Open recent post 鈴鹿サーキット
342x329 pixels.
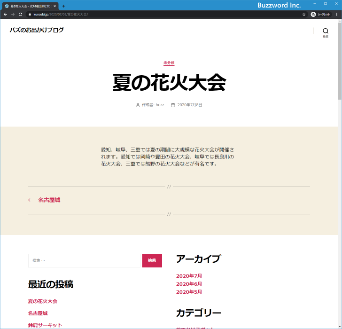45,325
